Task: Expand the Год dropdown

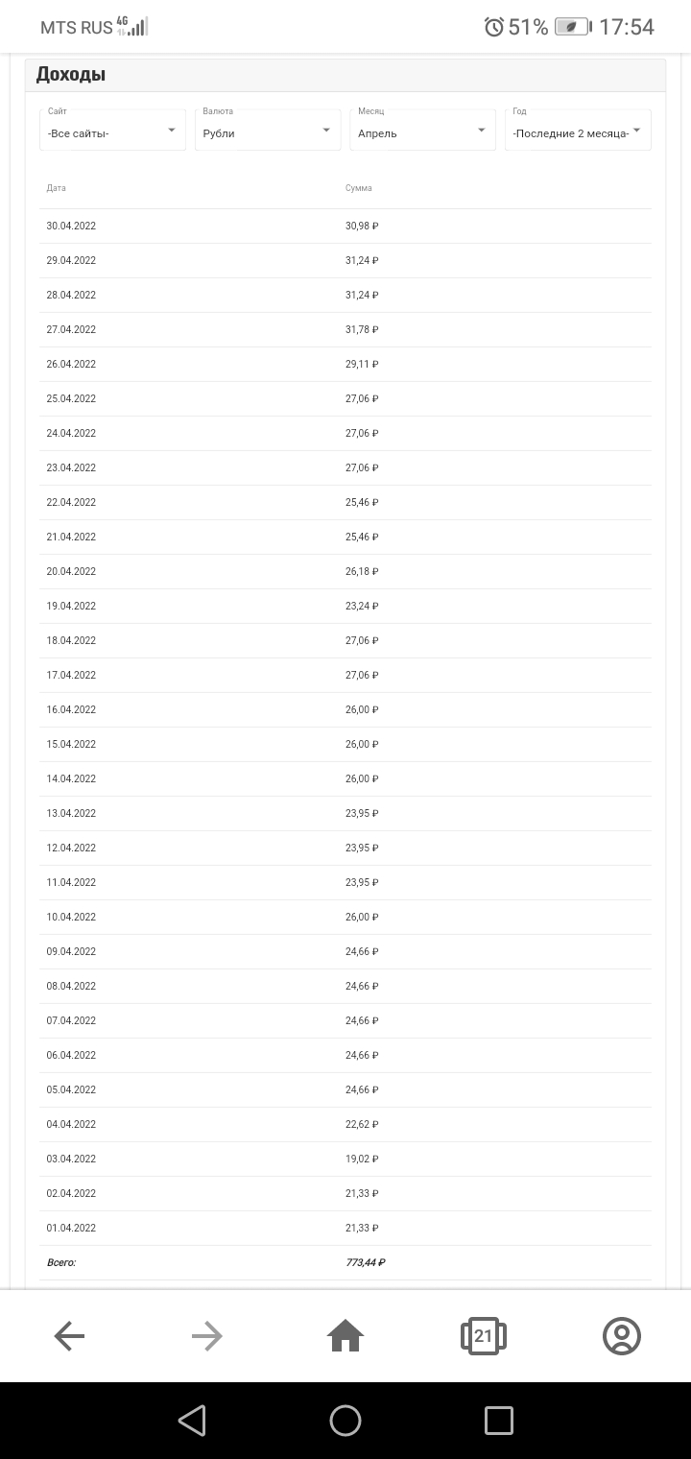Action: 578,131
